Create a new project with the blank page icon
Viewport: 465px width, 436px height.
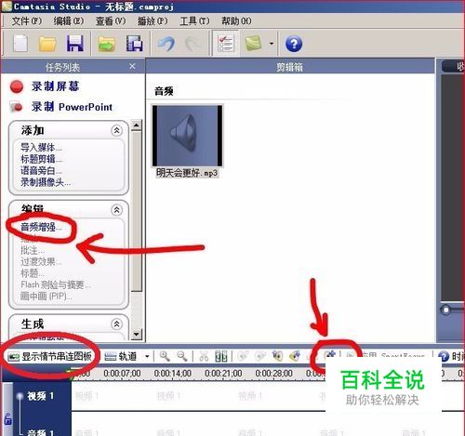(x=20, y=44)
